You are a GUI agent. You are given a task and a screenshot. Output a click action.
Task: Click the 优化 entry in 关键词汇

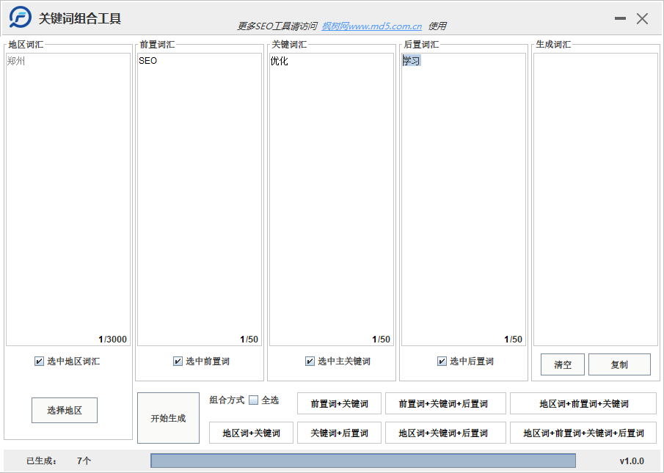tap(280, 61)
